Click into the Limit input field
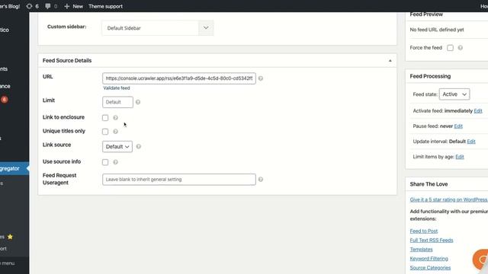Image resolution: width=488 pixels, height=274 pixels. [117, 102]
